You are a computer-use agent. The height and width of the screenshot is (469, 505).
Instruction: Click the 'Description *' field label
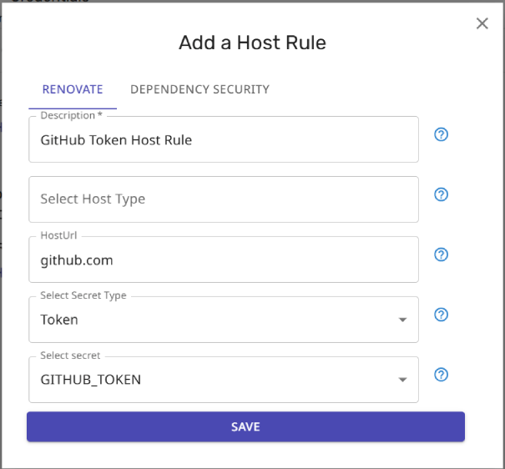(71, 115)
